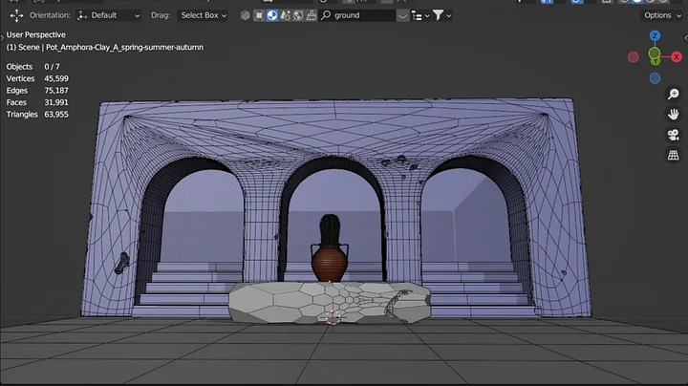Switch perspective/orthographic with grid icon
This screenshot has width=688, height=386.
tap(673, 155)
